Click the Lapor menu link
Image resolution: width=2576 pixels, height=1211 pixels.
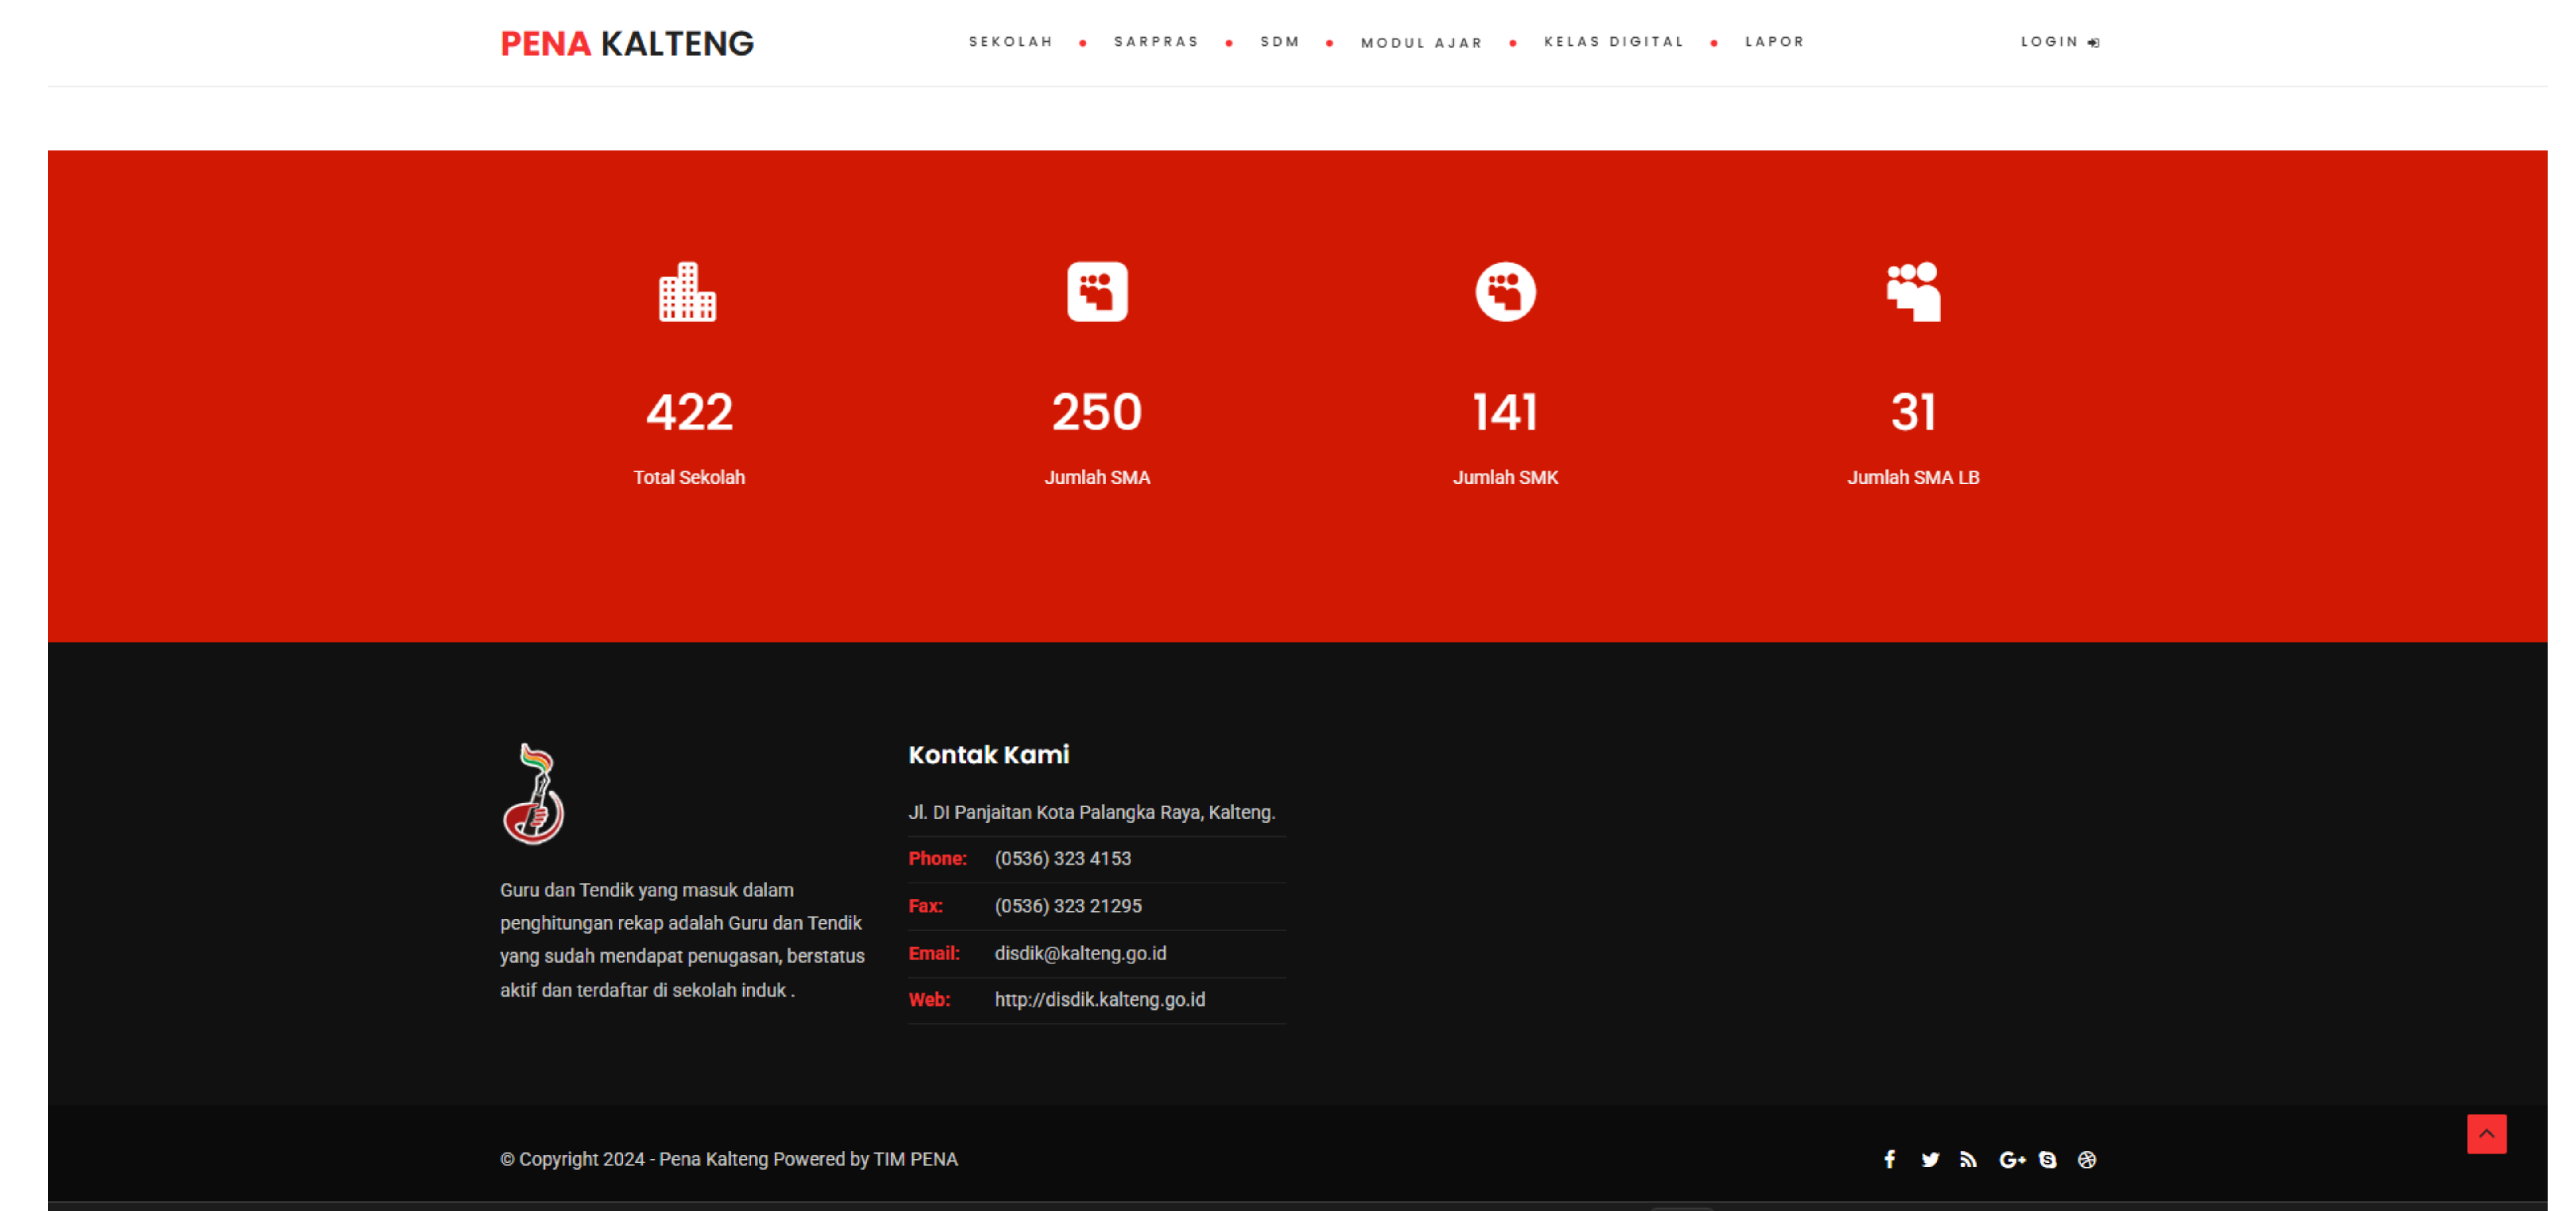[x=1775, y=42]
